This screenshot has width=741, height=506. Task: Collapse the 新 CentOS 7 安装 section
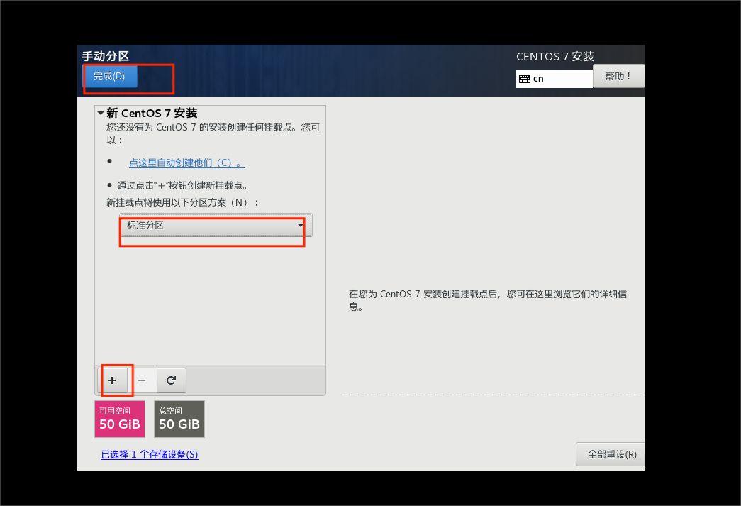click(x=101, y=113)
